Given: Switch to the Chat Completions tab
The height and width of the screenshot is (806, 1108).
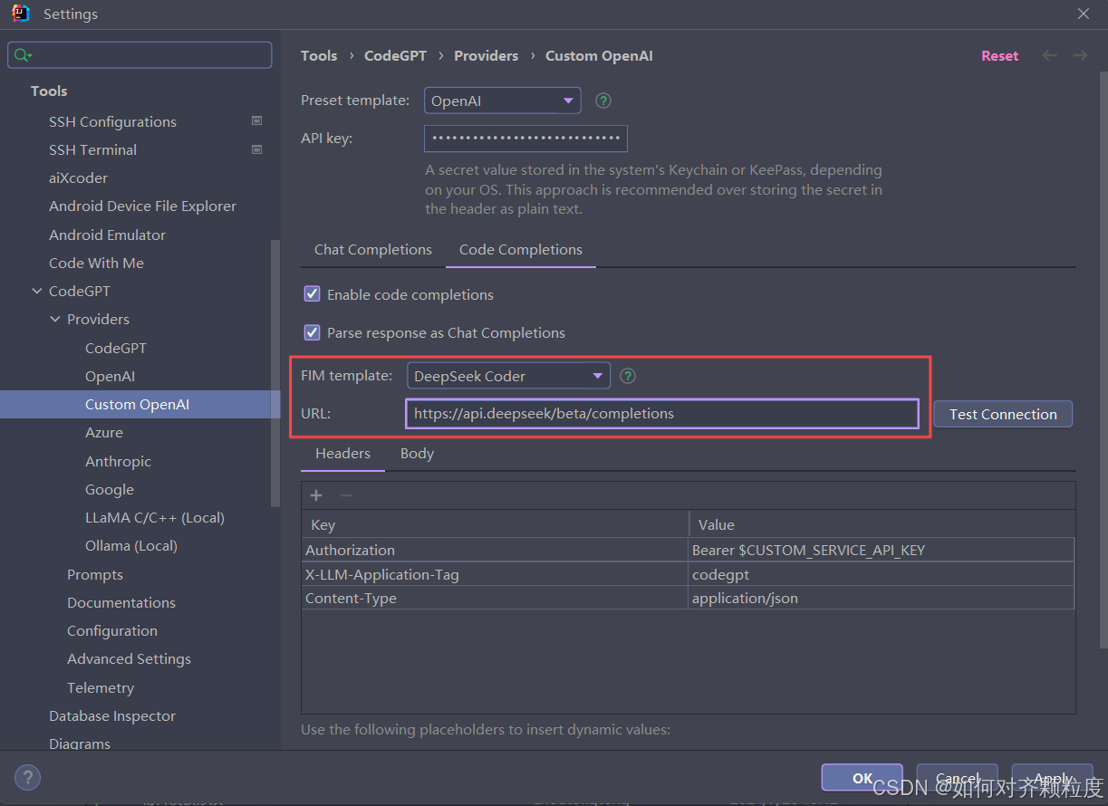Looking at the screenshot, I should pos(373,249).
